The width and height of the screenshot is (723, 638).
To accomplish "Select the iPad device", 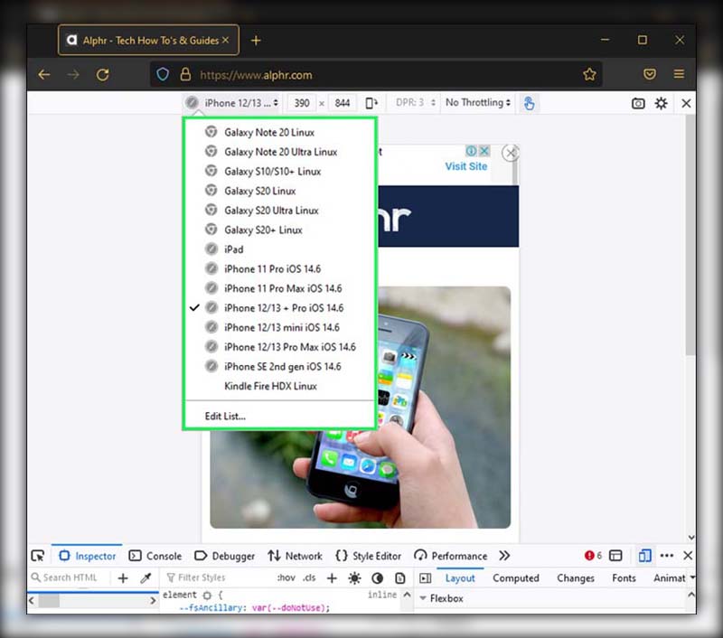I will 279,249.
